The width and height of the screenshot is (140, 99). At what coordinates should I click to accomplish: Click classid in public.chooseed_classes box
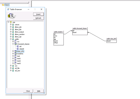pos(75,32)
